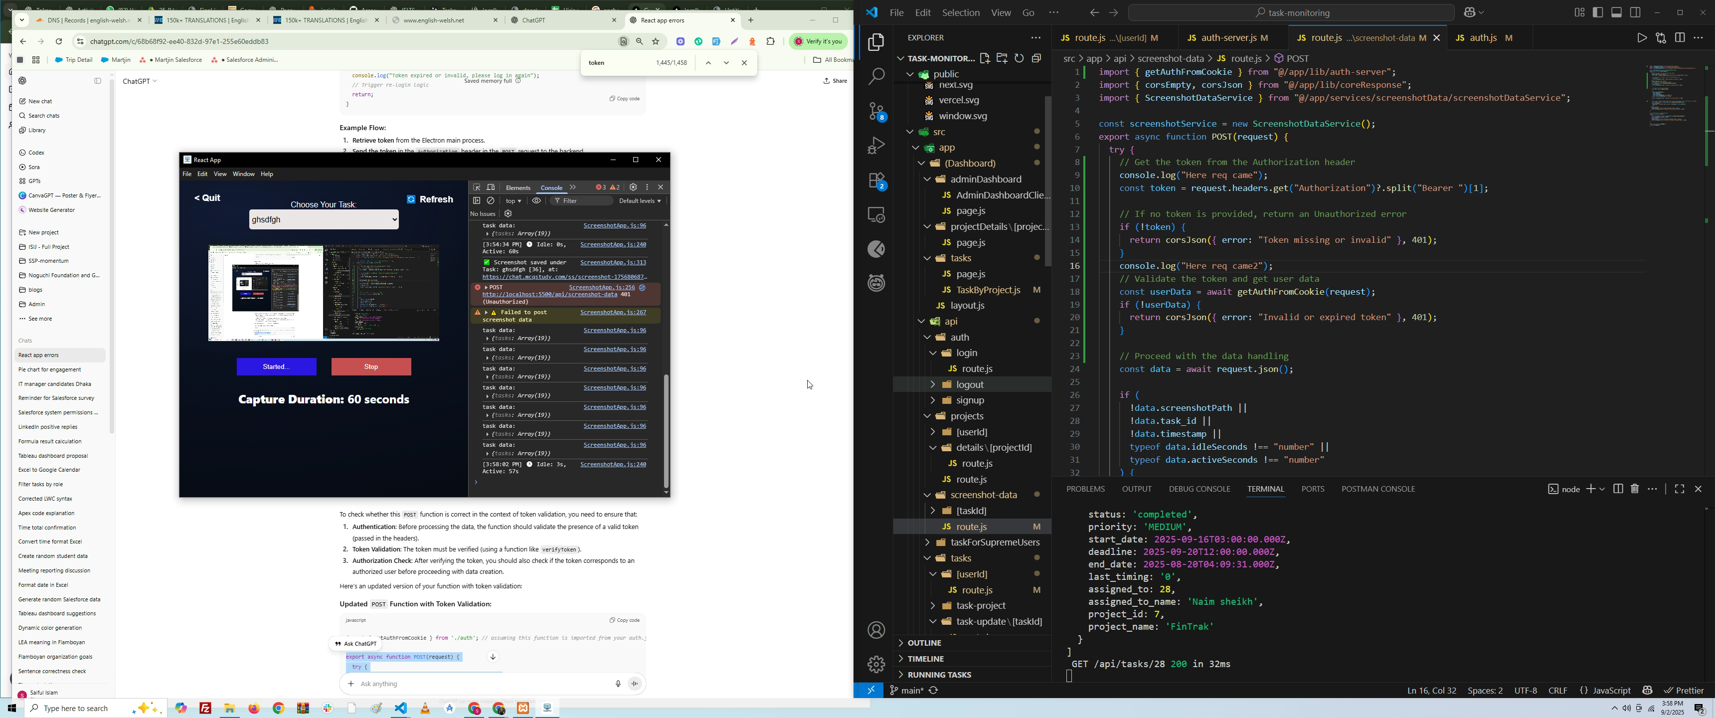This screenshot has height=718, width=1715.
Task: Open the Run and Debug view
Action: [877, 146]
